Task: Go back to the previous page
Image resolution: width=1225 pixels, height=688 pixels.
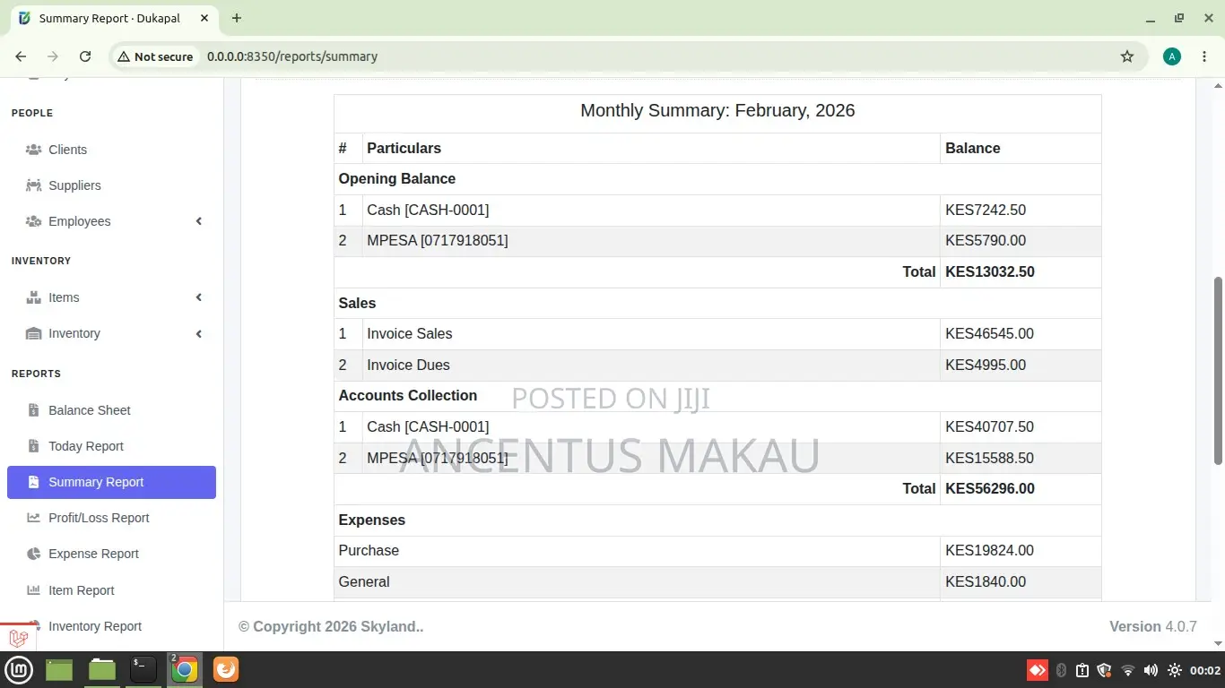Action: click(x=21, y=56)
